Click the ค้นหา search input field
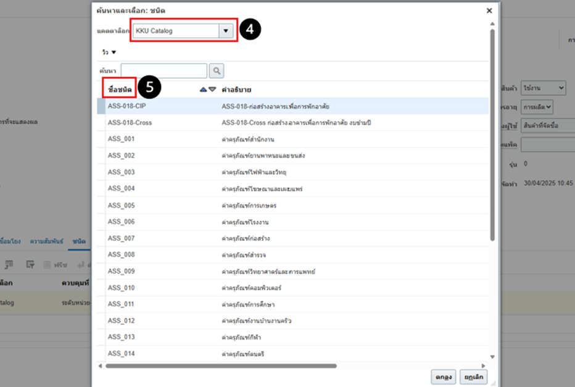The height and width of the screenshot is (387, 575). (164, 71)
